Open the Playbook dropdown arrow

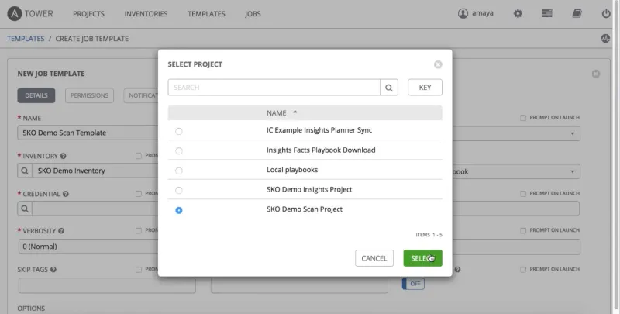tap(572, 171)
